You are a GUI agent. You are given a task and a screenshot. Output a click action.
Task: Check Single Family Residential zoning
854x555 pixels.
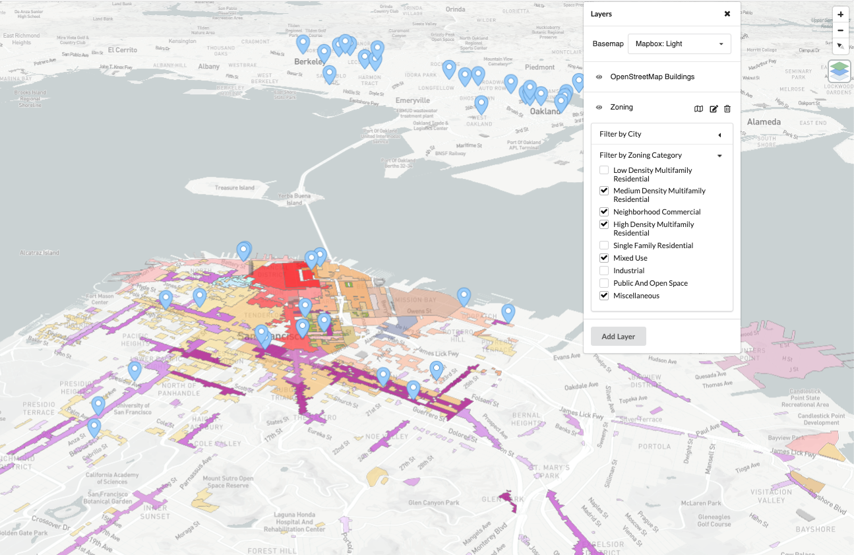pos(604,245)
